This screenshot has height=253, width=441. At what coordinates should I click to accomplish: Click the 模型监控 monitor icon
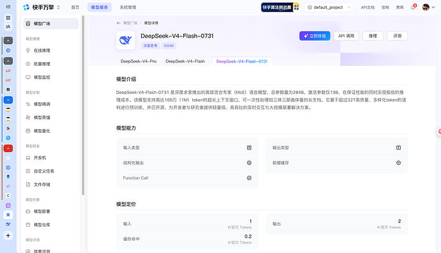[x=28, y=77]
